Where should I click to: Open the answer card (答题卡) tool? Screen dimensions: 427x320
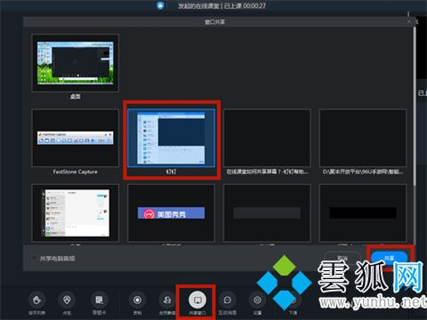point(100,300)
